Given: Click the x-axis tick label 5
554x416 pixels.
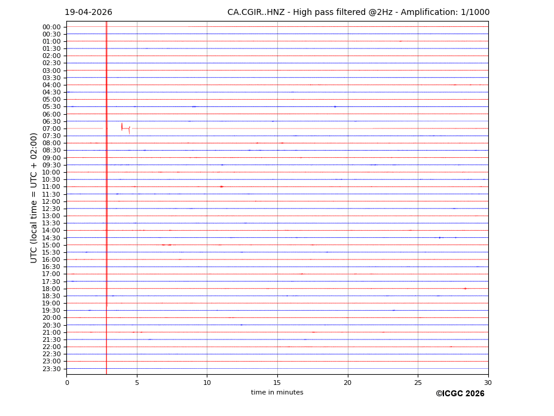Looking at the screenshot, I should [x=137, y=383].
